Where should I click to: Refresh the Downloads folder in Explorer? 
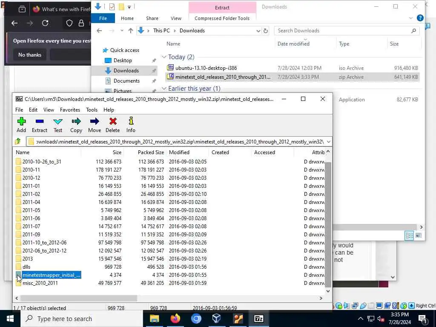(x=266, y=31)
